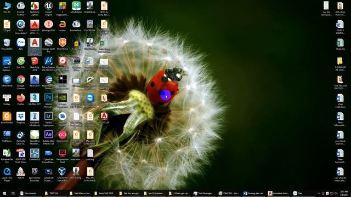Open the Cau chuyen cham pha document

tap(340, 175)
